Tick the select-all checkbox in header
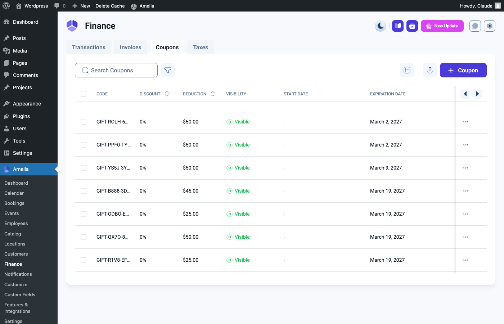The width and height of the screenshot is (504, 324). point(84,94)
